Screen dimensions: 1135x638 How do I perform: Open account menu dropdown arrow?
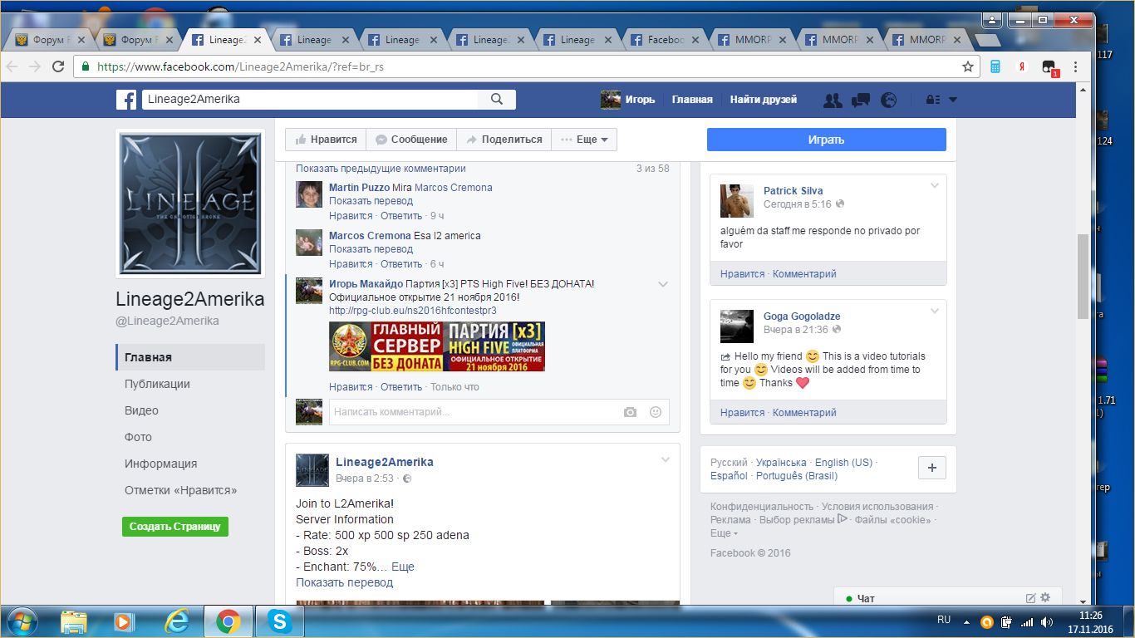click(x=952, y=100)
